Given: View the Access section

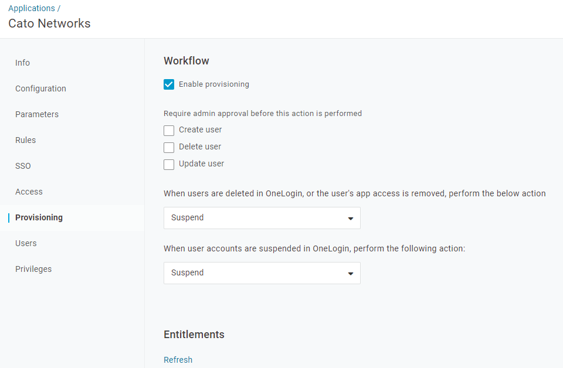Looking at the screenshot, I should tap(29, 192).
